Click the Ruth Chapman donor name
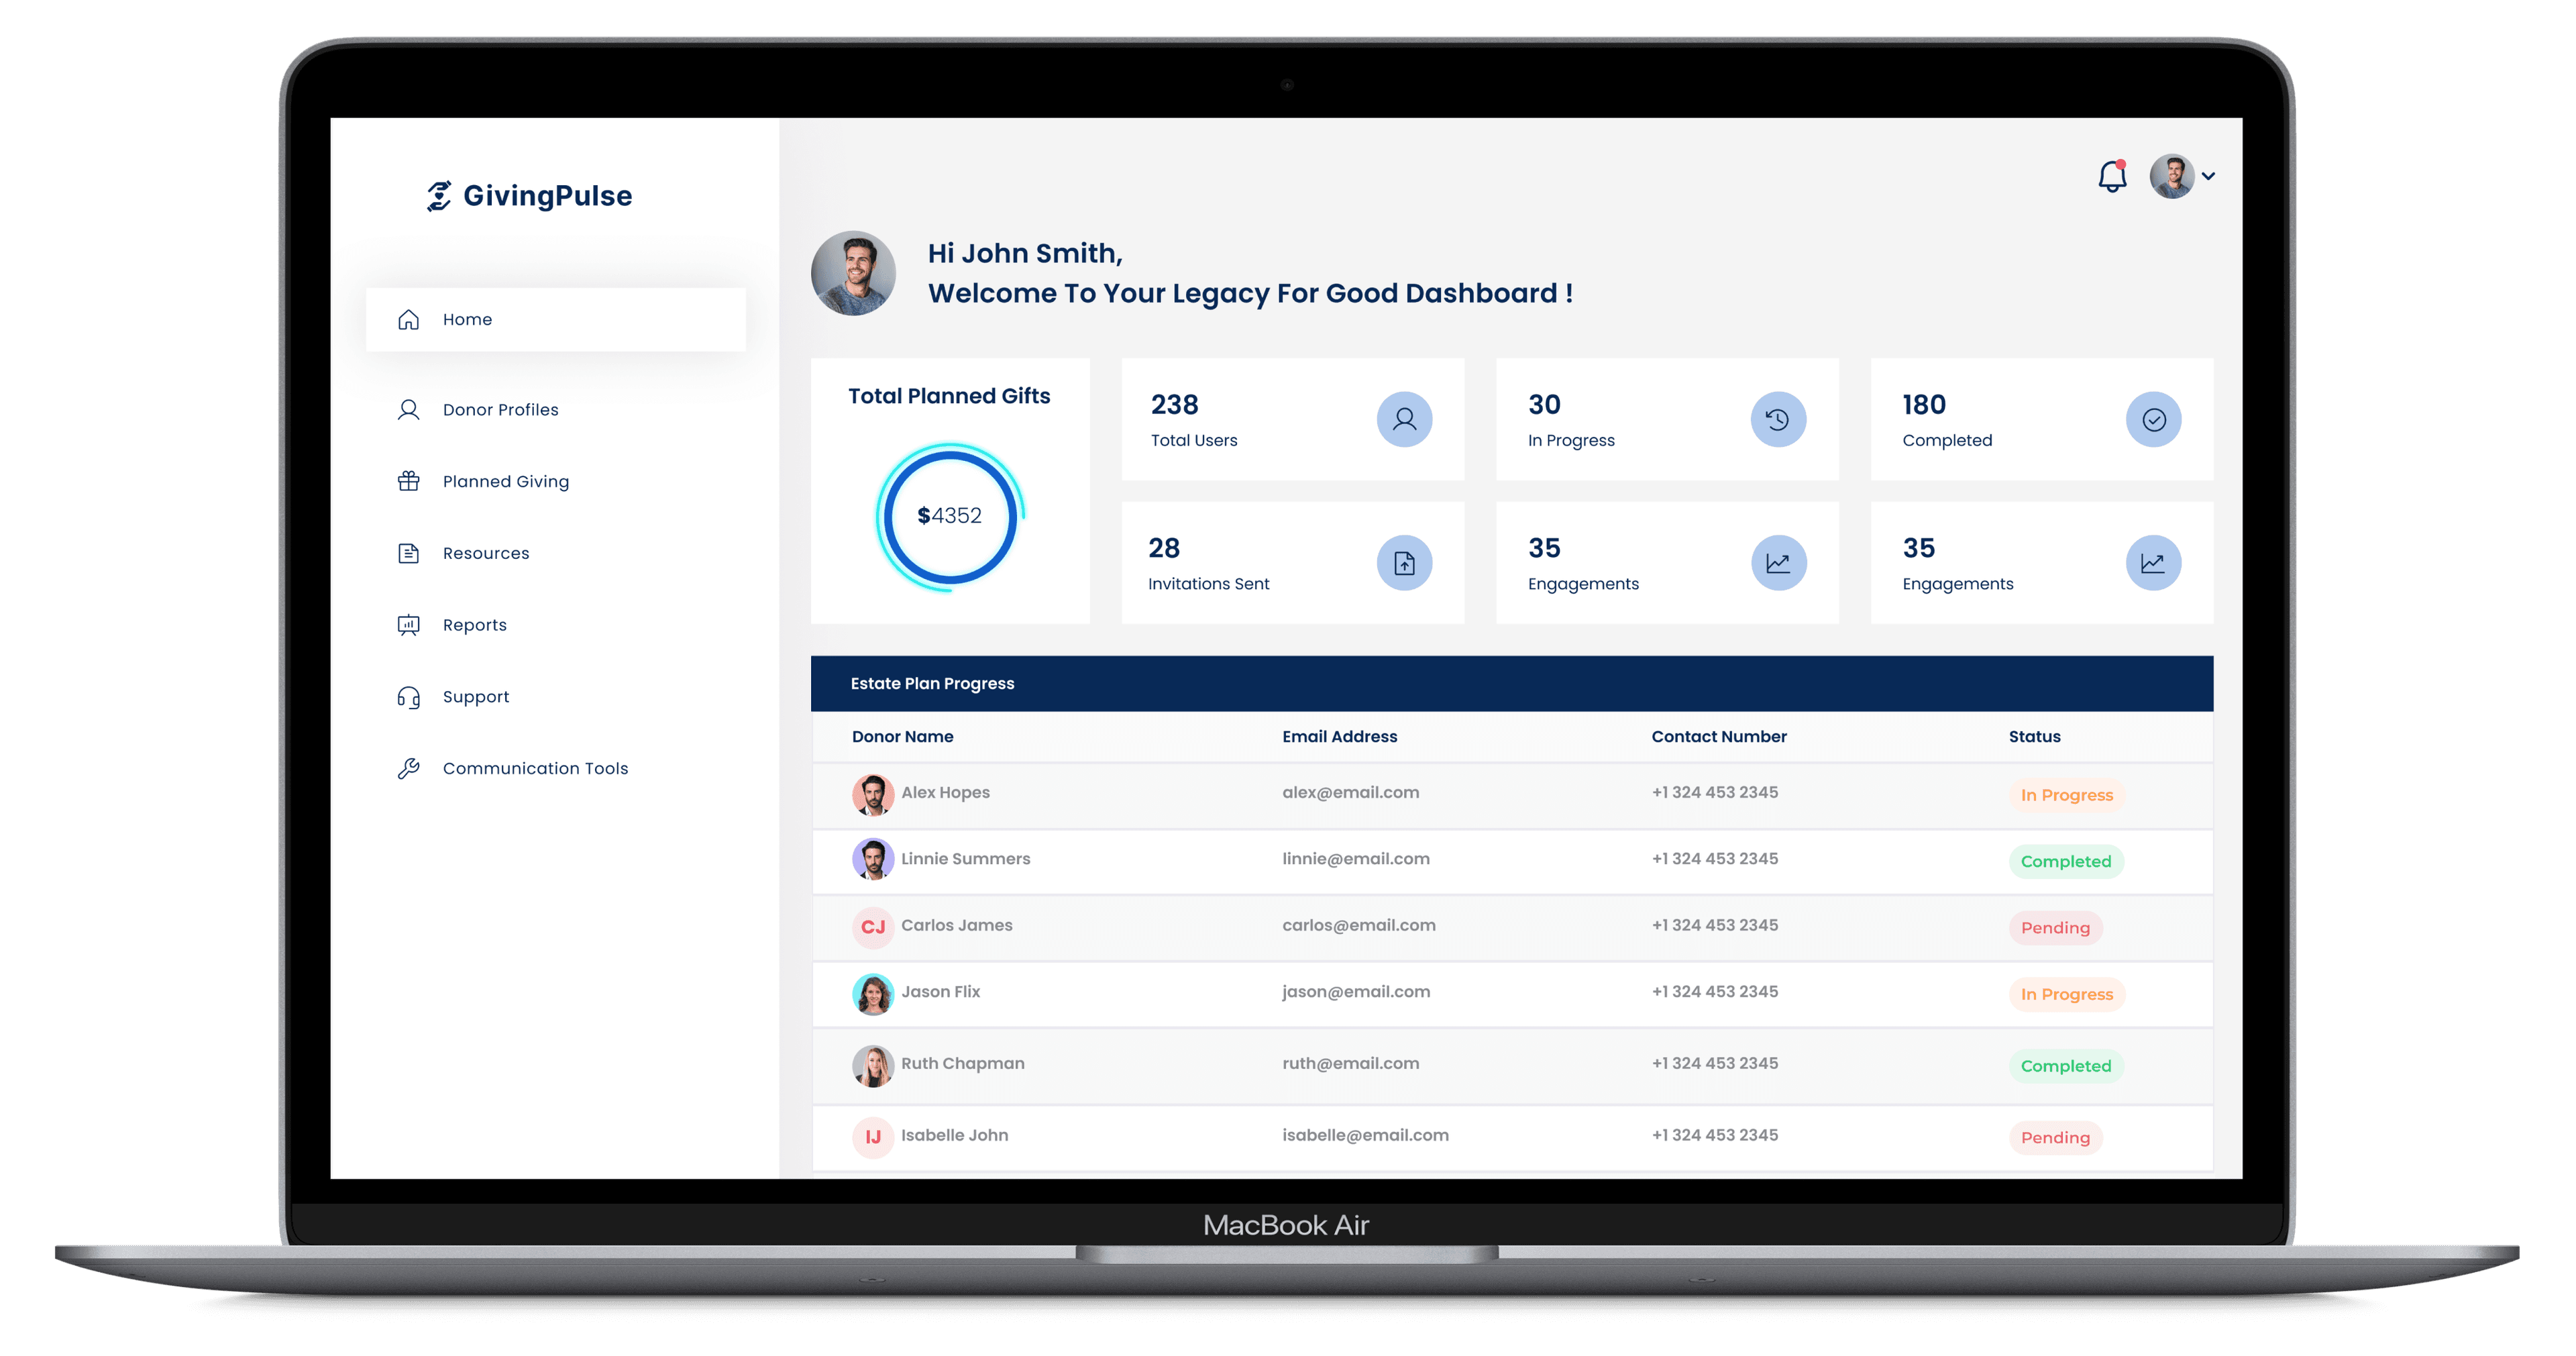 (962, 1064)
